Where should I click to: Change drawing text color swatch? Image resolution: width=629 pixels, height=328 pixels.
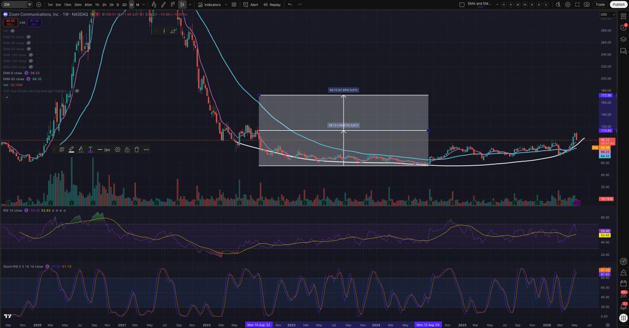pyautogui.click(x=90, y=149)
